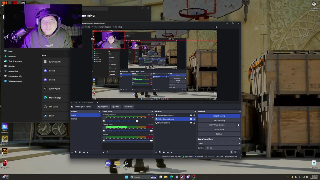Click Start Virtual Camera button
The width and height of the screenshot is (320, 180).
217,125
